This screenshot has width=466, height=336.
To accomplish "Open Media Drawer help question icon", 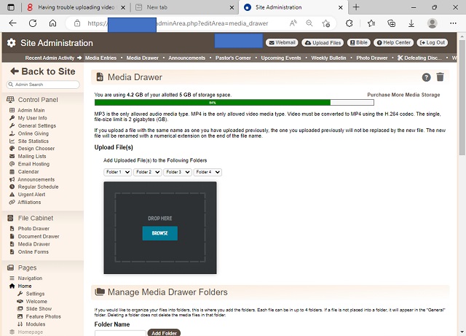I will click(x=426, y=77).
